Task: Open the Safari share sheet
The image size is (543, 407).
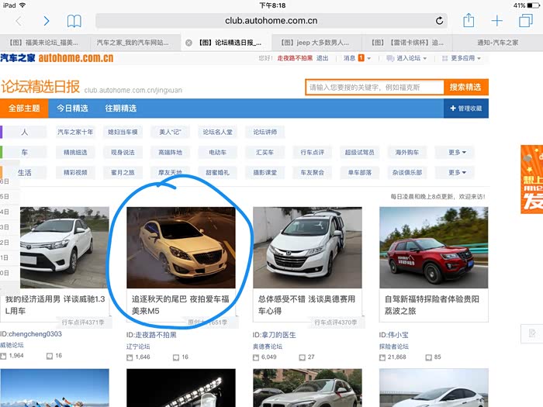Action: pos(469,20)
